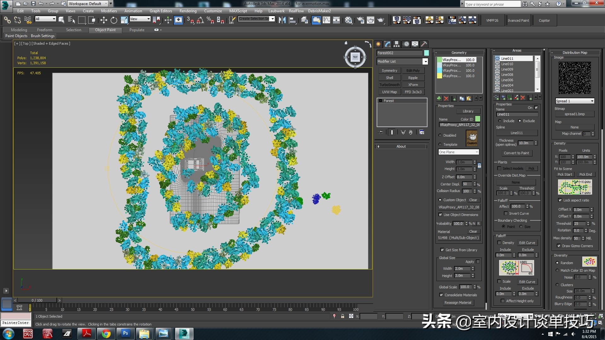Open the Hierarchy command panel tab
The height and width of the screenshot is (340, 605).
397,44
